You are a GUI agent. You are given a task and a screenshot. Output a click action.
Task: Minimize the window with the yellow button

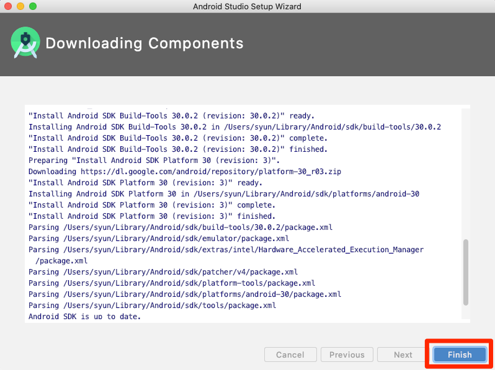tap(20, 6)
